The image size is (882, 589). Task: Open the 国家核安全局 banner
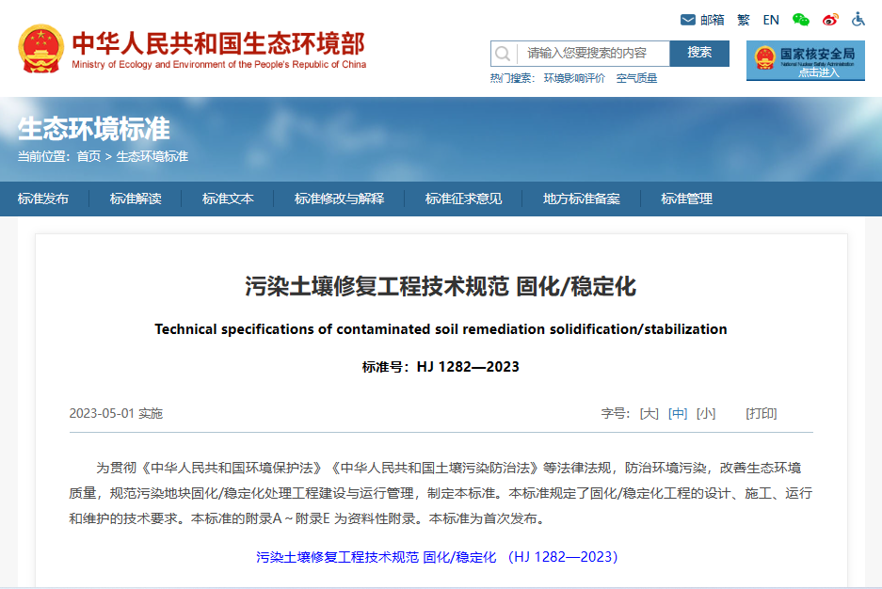pyautogui.click(x=805, y=60)
